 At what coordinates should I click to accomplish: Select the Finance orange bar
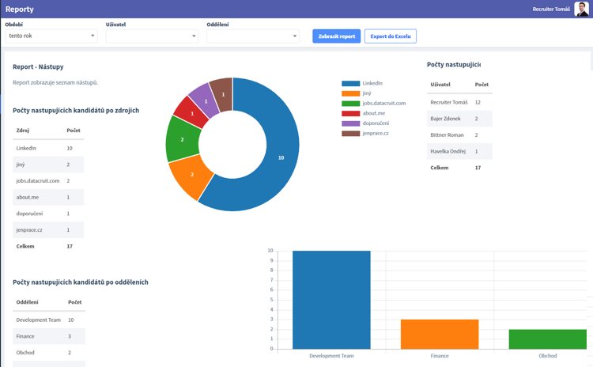[x=440, y=334]
